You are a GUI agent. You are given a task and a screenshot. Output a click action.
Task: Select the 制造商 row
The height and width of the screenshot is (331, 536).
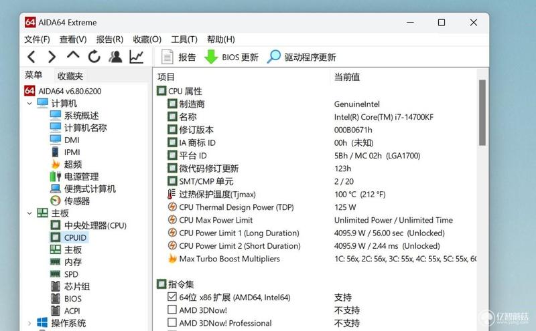coord(316,104)
